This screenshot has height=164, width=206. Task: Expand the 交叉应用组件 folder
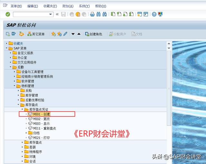pyautogui.click(x=11, y=62)
